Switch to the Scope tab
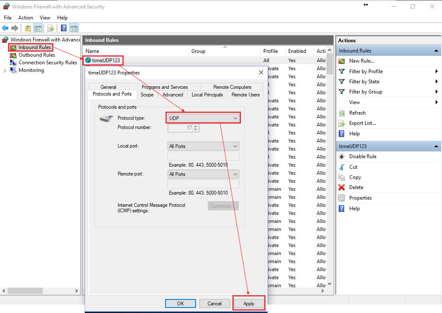The image size is (442, 313). click(x=147, y=95)
